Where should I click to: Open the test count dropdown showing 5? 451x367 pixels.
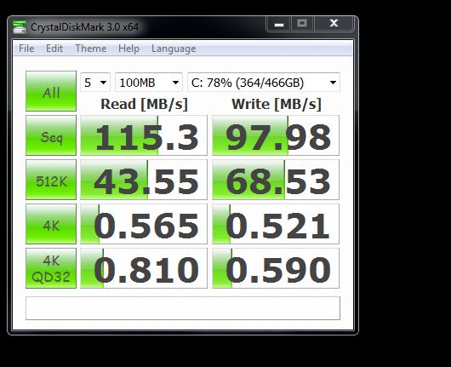click(x=95, y=83)
